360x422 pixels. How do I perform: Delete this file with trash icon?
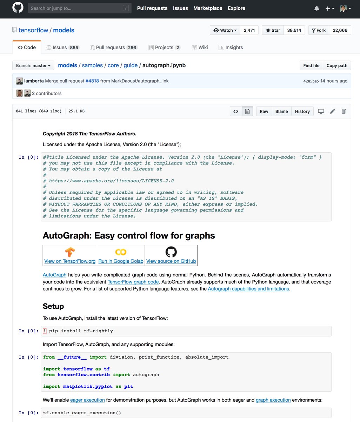pos(344,111)
